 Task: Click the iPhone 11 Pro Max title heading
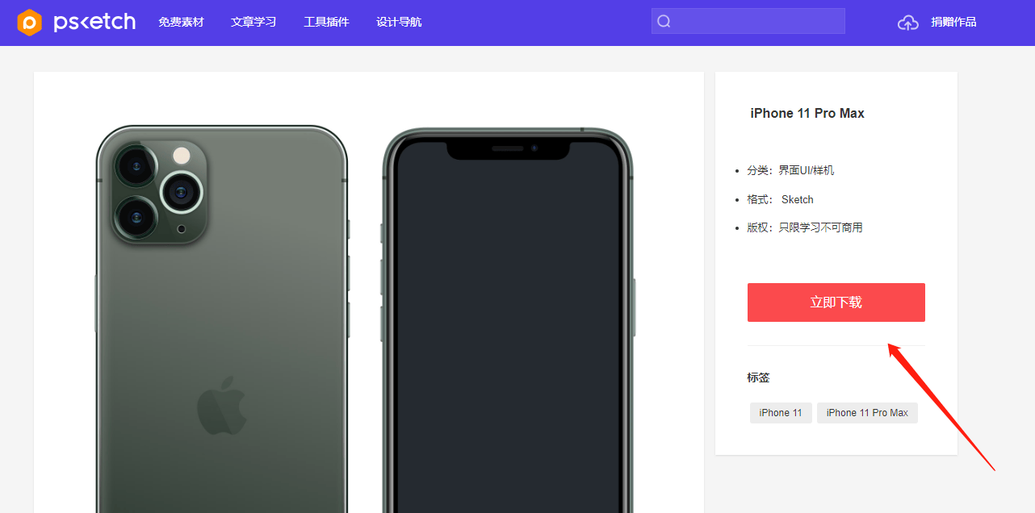coord(807,114)
